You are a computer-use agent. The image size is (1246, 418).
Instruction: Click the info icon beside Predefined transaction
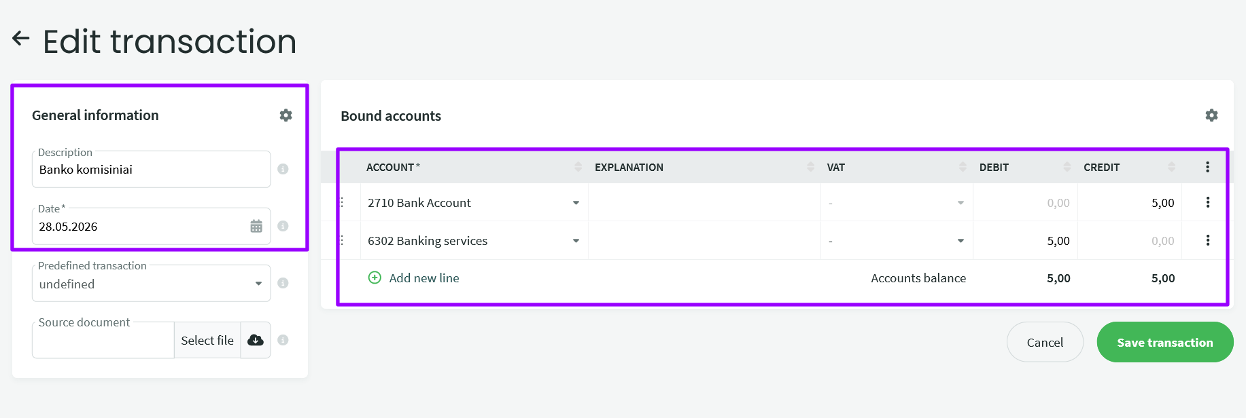click(283, 283)
